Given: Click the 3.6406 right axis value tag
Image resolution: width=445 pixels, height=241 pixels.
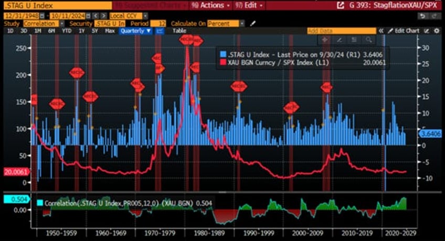Looking at the screenshot, I should tap(430, 134).
